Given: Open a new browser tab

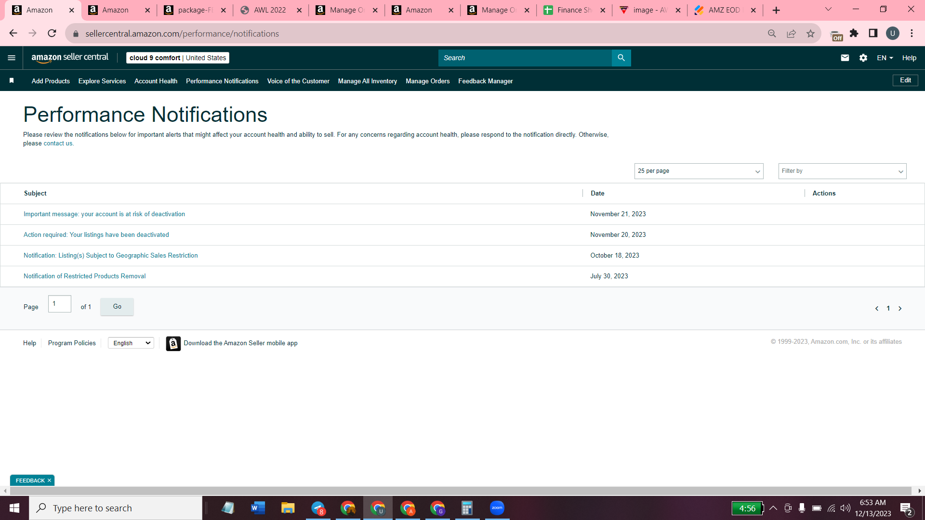Looking at the screenshot, I should (x=776, y=10).
